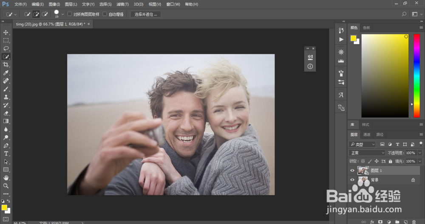Select the Clone Stamp tool
425x224 pixels.
6,97
